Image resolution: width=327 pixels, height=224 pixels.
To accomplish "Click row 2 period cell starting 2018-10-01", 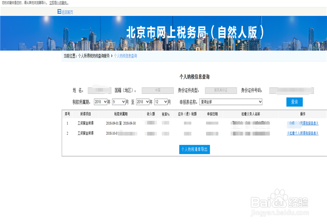I will pyautogui.click(x=122, y=133).
